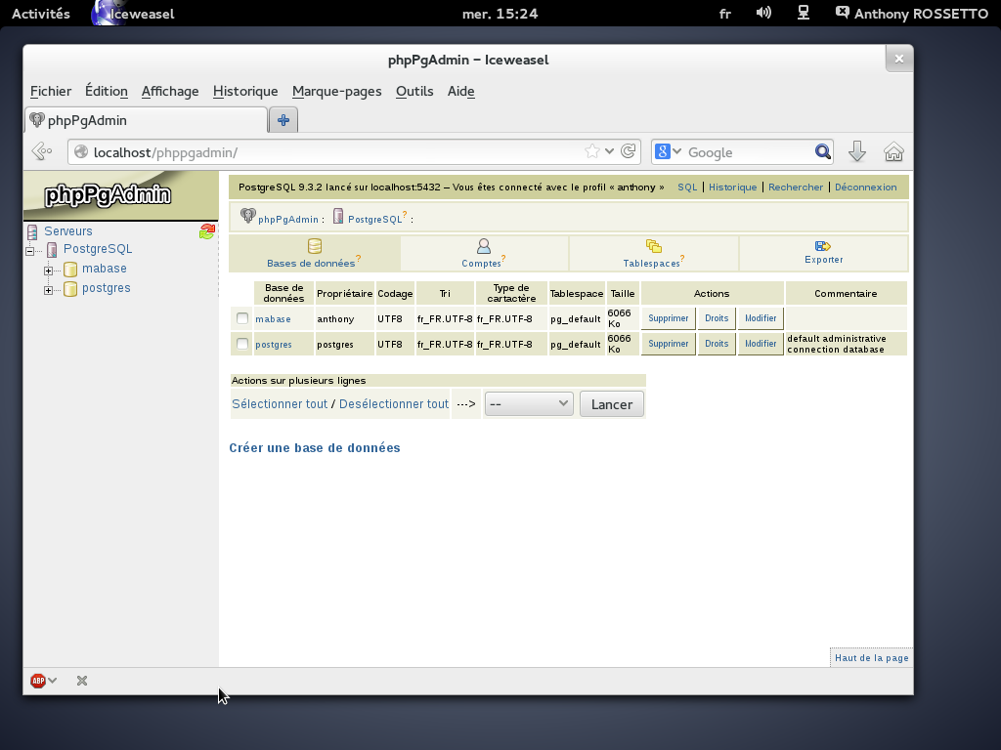Screen dimensions: 1001x750
Task: Click the Adblock Plus ABP icon
Action: [x=38, y=681]
